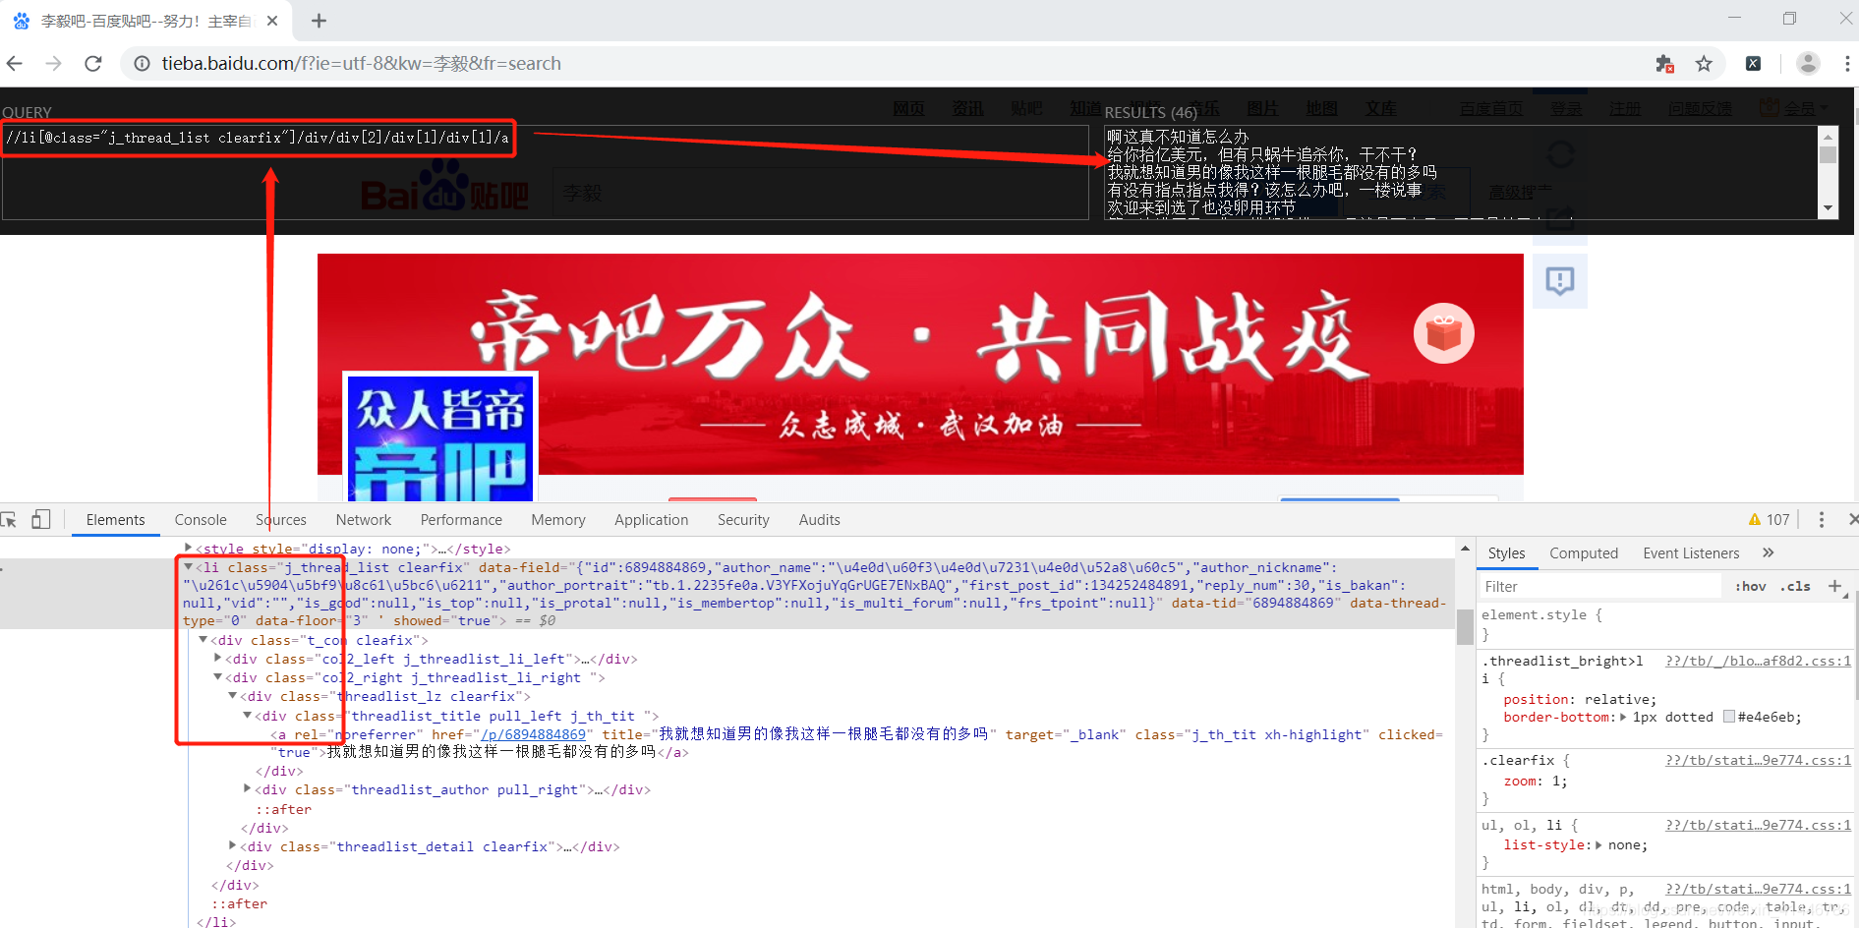Expand the threadlist_detail clearfix div
This screenshot has width=1859, height=928.
tap(232, 846)
